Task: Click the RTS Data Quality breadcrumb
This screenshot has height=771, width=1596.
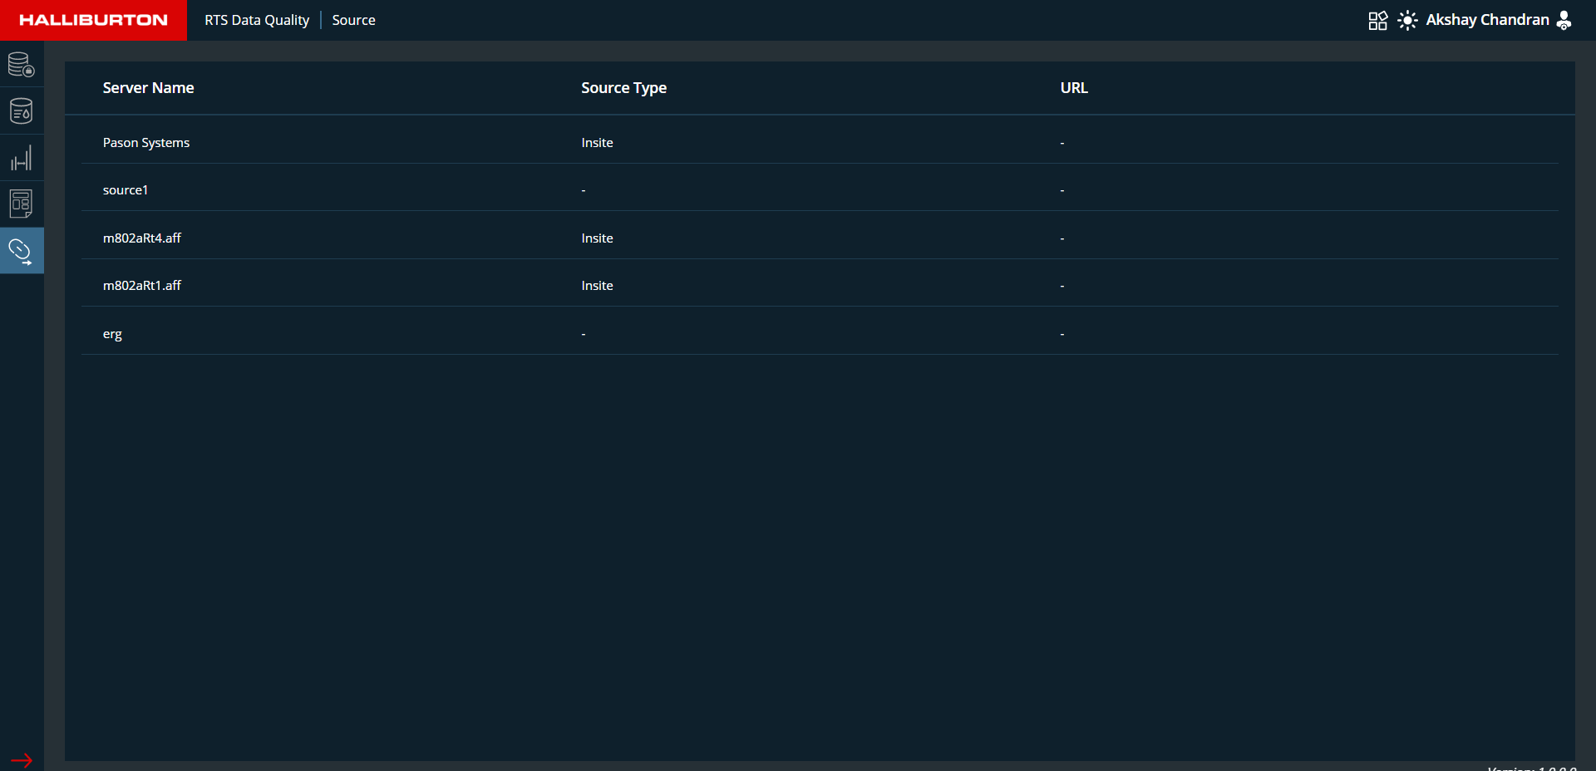Action: coord(257,20)
